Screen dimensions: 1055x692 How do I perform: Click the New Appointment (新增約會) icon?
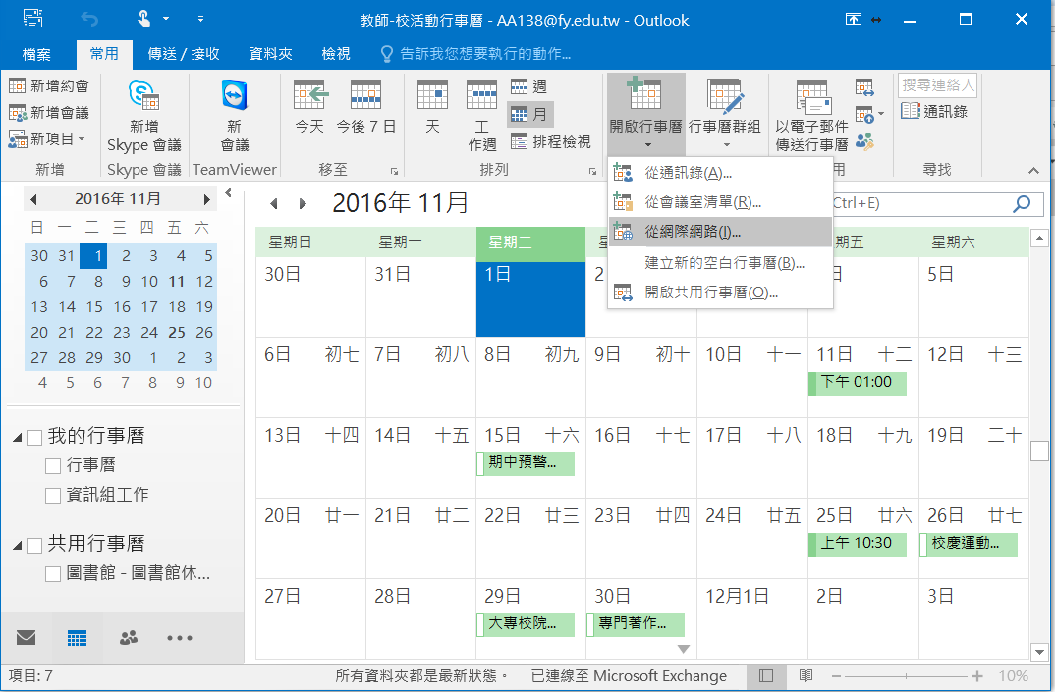(17, 86)
